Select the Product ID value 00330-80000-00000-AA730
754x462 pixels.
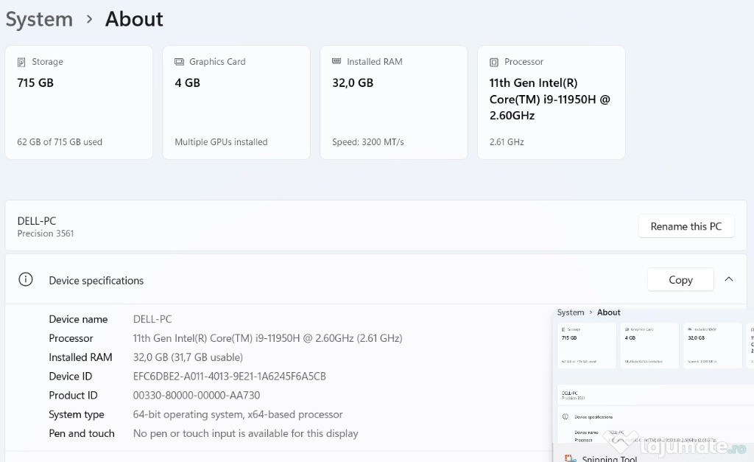point(196,395)
